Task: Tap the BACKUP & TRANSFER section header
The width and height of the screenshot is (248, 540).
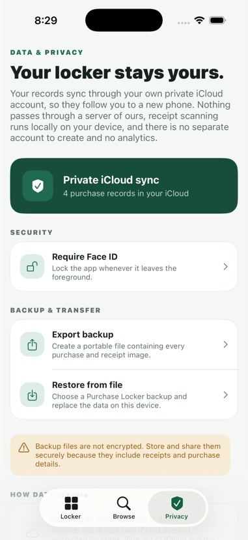Action: (x=55, y=310)
